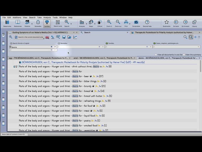Open saved search folder icon

click(69, 37)
